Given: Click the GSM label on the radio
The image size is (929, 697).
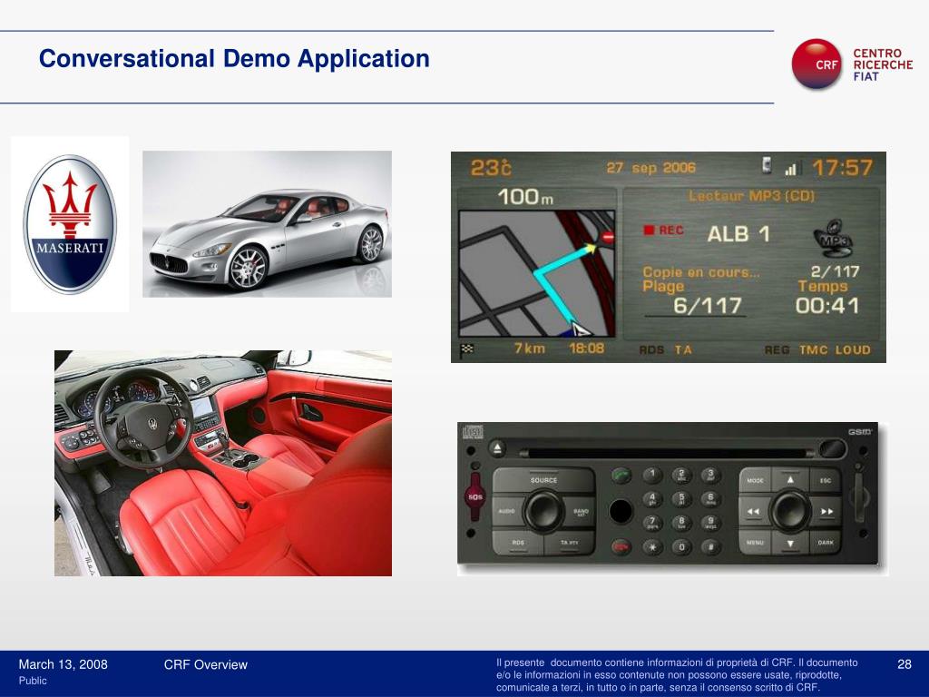Looking at the screenshot, I should click(x=860, y=431).
